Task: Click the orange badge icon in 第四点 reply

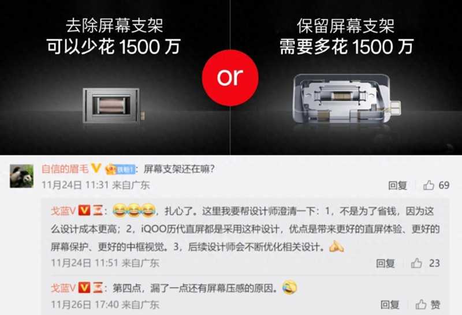Action: coord(98,287)
